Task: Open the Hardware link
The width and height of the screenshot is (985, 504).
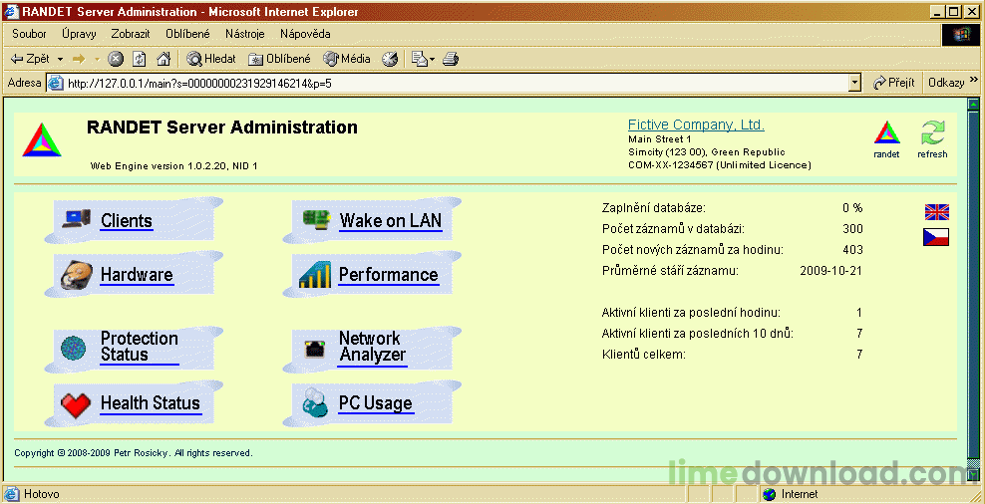Action: [x=137, y=275]
